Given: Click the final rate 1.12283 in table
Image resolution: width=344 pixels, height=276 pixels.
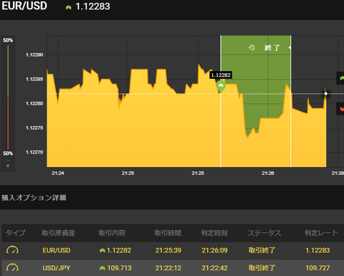Looking at the screenshot, I should tap(317, 250).
